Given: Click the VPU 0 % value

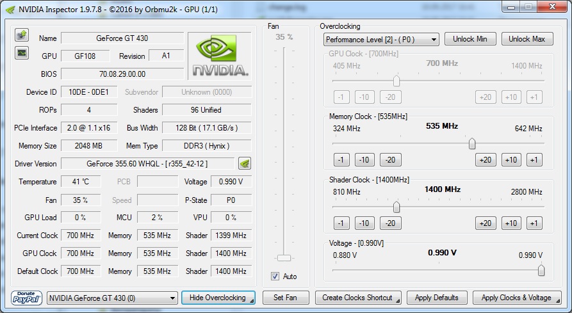Looking at the screenshot, I should (231, 217).
